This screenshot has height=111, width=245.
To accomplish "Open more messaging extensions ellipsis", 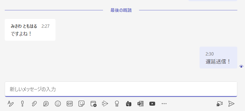I will tap(164, 104).
